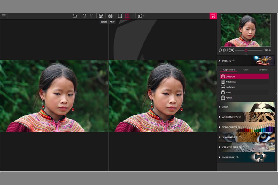
Task: Switch to single image view
Action: coord(120,16)
